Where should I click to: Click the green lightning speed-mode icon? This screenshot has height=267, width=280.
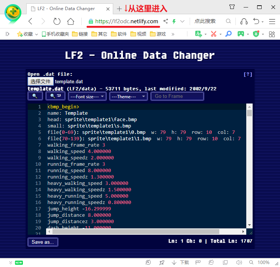pos(174,21)
